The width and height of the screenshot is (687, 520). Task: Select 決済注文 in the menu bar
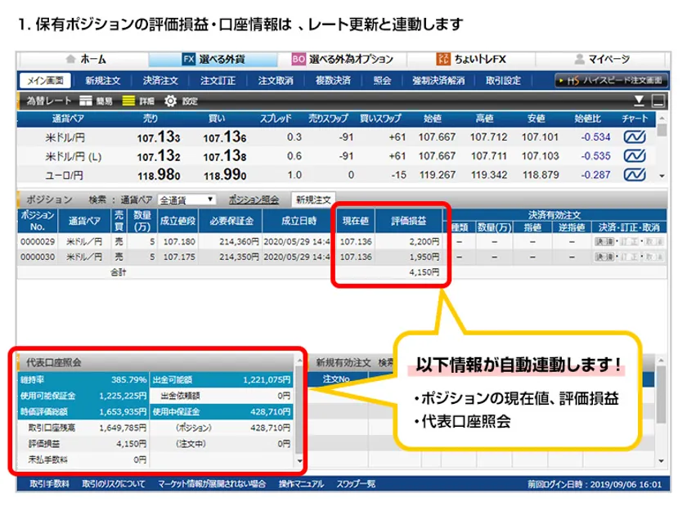(x=159, y=81)
